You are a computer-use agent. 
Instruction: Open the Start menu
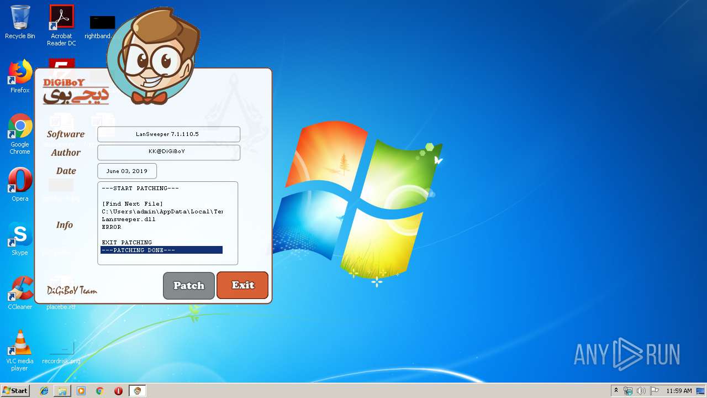click(x=15, y=390)
